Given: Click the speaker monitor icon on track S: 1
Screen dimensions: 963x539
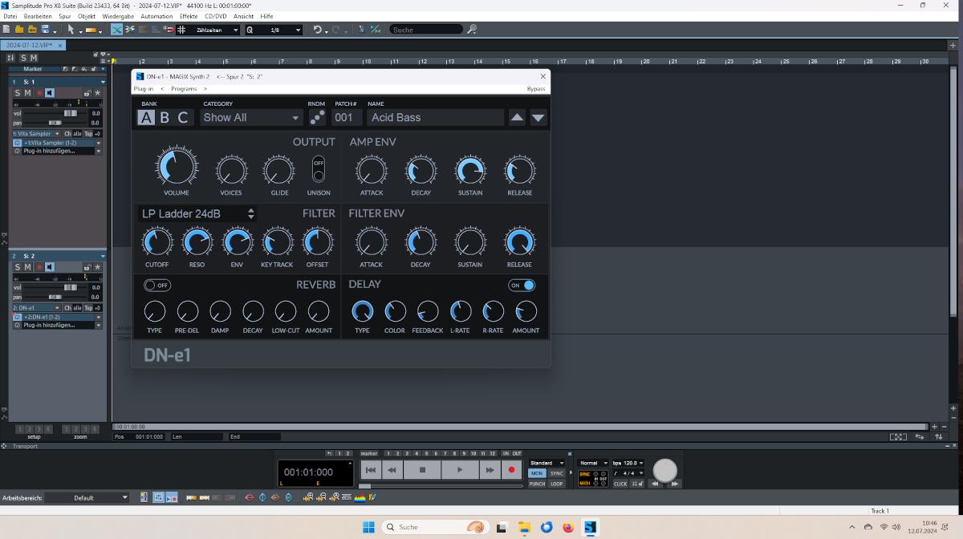Looking at the screenshot, I should pos(50,93).
